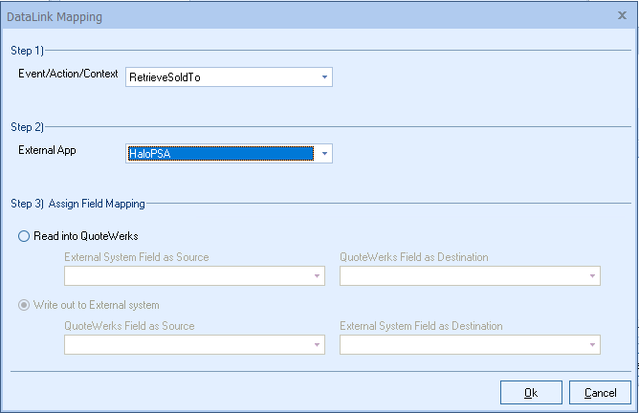639x413 pixels.
Task: Click the Event/Action/Context field label
Action: pyautogui.click(x=69, y=73)
